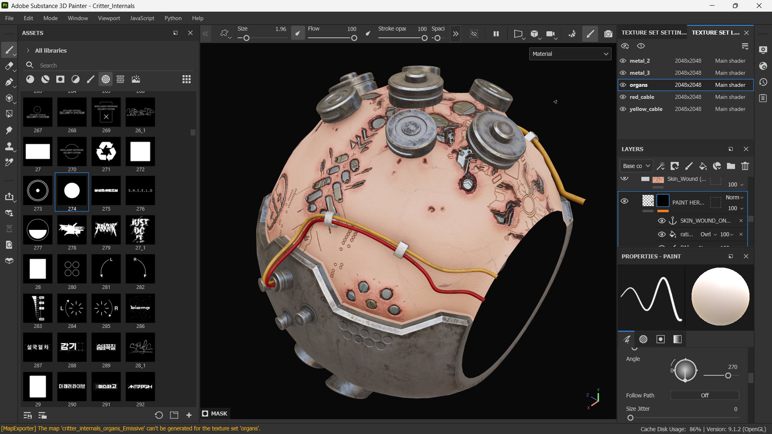
Task: Open the Base color channel dropdown
Action: pos(636,166)
